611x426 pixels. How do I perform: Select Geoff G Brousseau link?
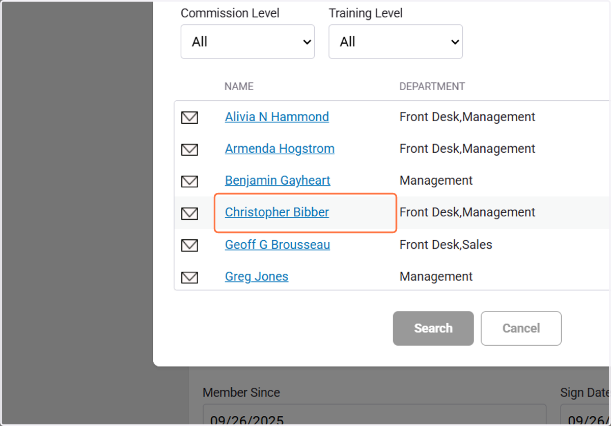point(277,244)
